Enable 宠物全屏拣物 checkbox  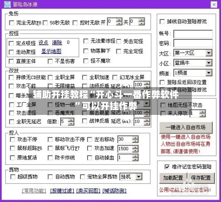point(82,177)
